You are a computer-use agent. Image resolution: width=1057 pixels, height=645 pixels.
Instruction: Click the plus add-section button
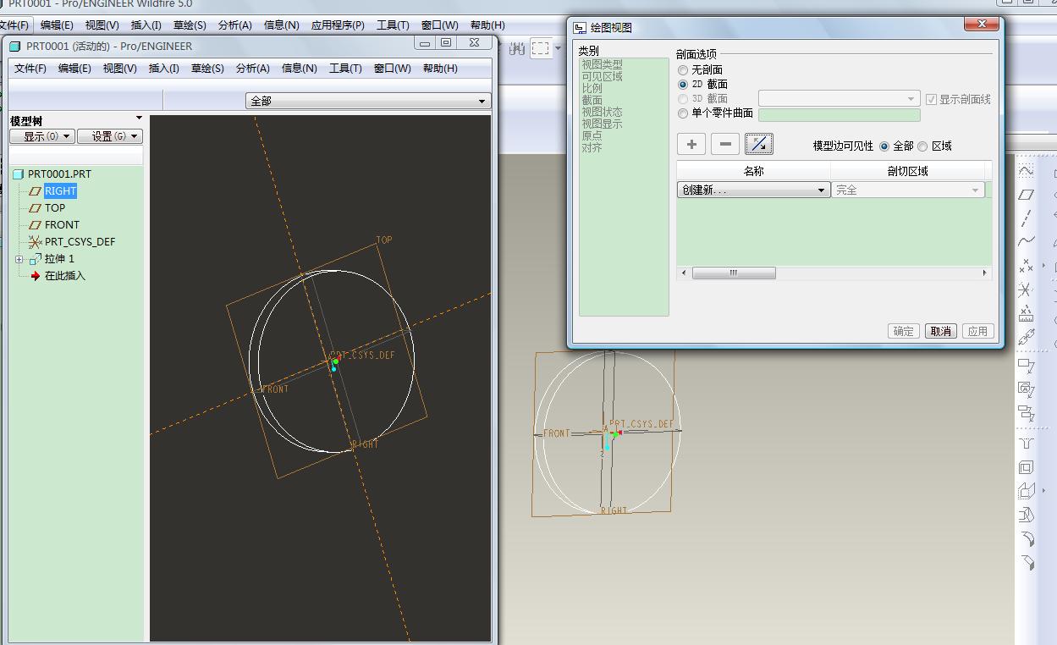point(691,144)
